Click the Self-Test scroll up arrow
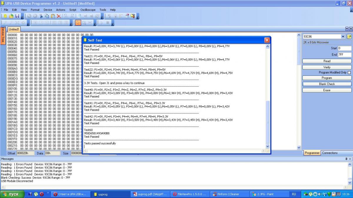Viewport: 353px width, 198px height. click(267, 46)
